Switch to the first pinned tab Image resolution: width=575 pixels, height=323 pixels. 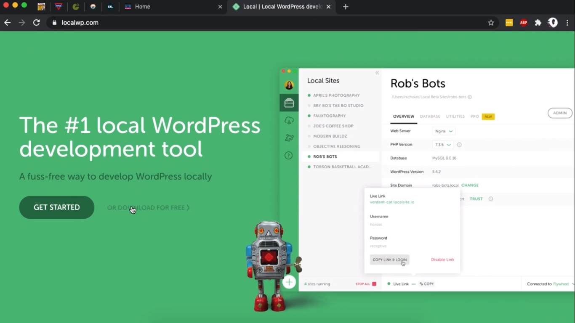coord(41,7)
